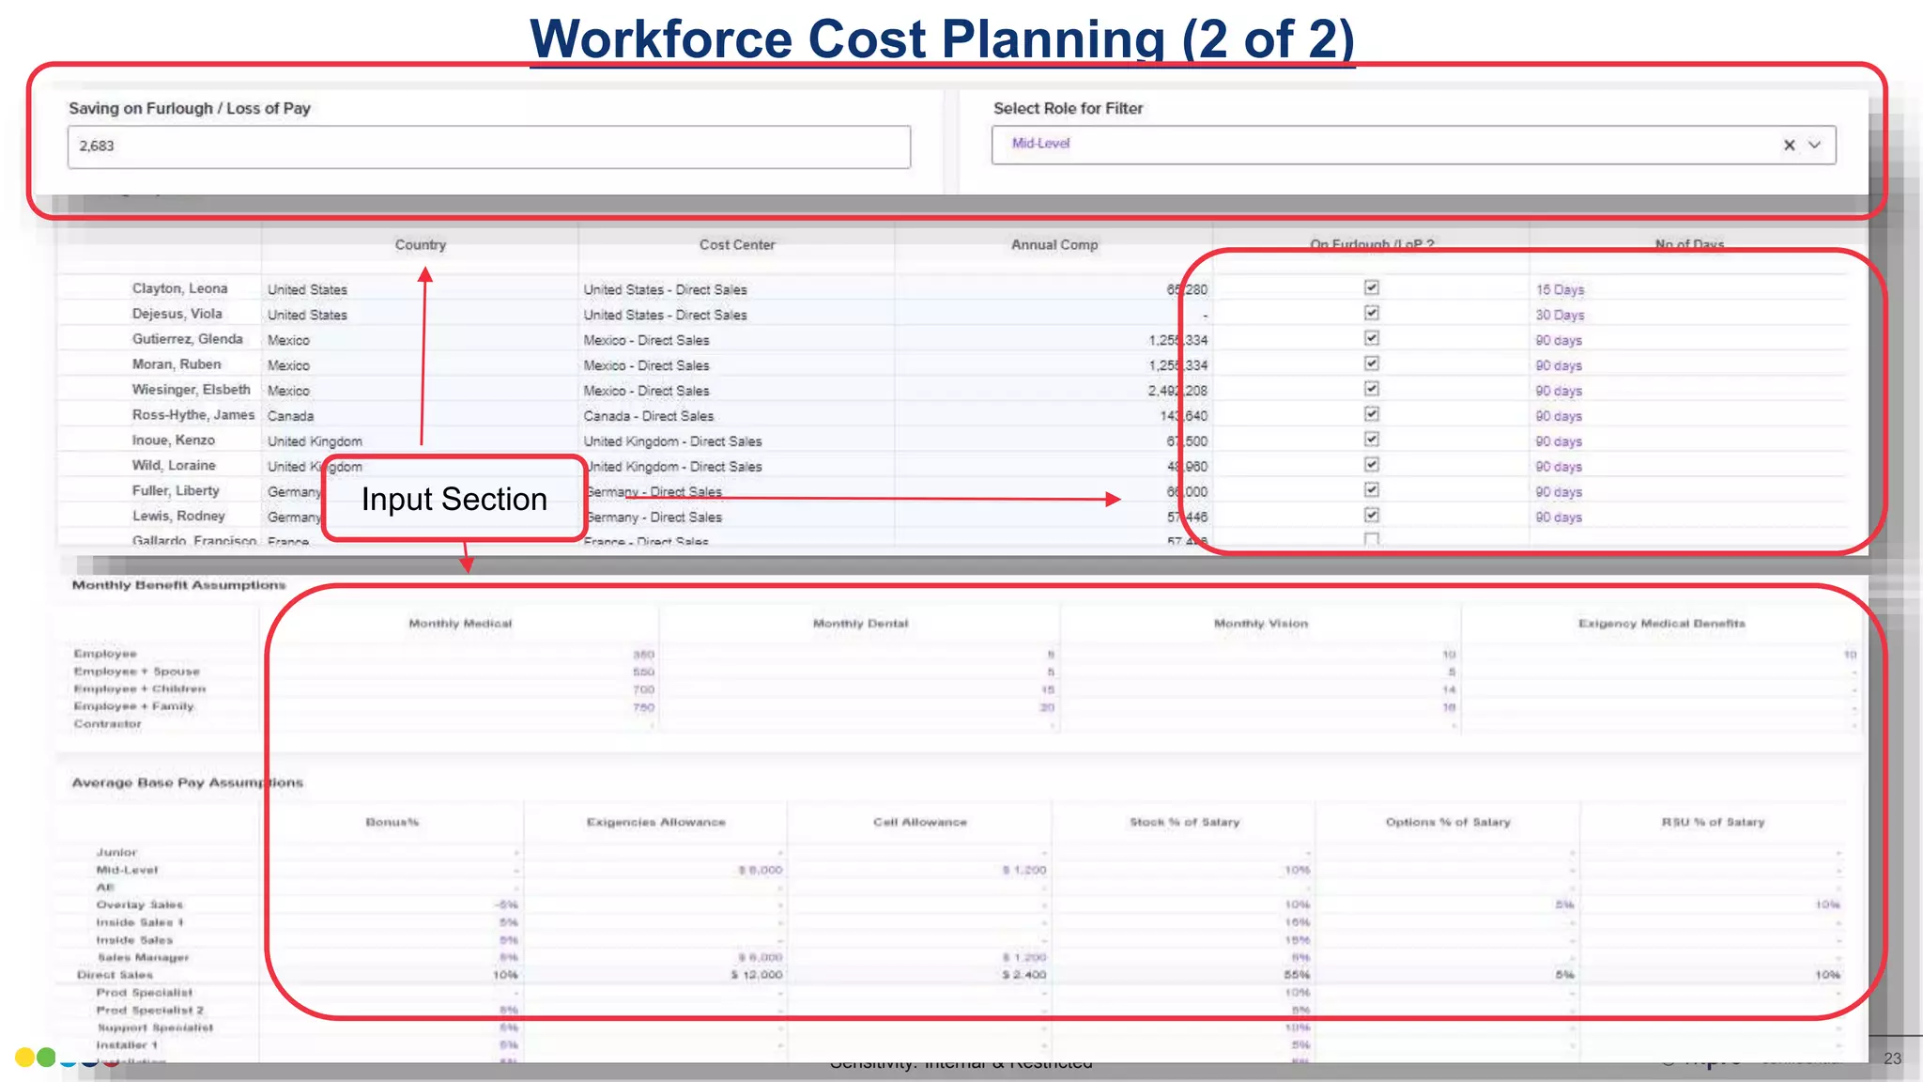Click the Stock % of Salary column header

tap(1184, 823)
